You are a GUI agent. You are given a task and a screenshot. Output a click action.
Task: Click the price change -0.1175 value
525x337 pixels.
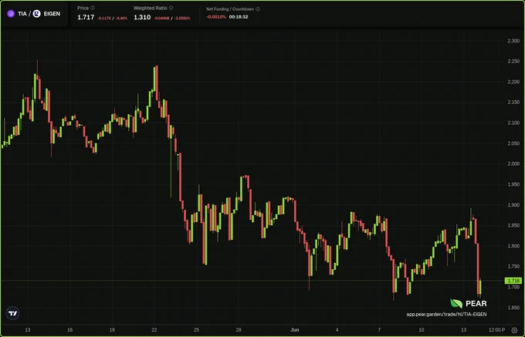tap(104, 19)
